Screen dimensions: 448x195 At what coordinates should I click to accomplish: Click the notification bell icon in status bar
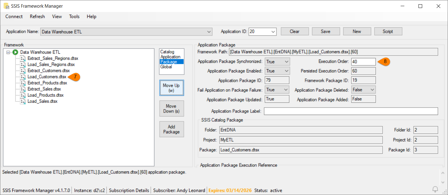[x=435, y=189]
